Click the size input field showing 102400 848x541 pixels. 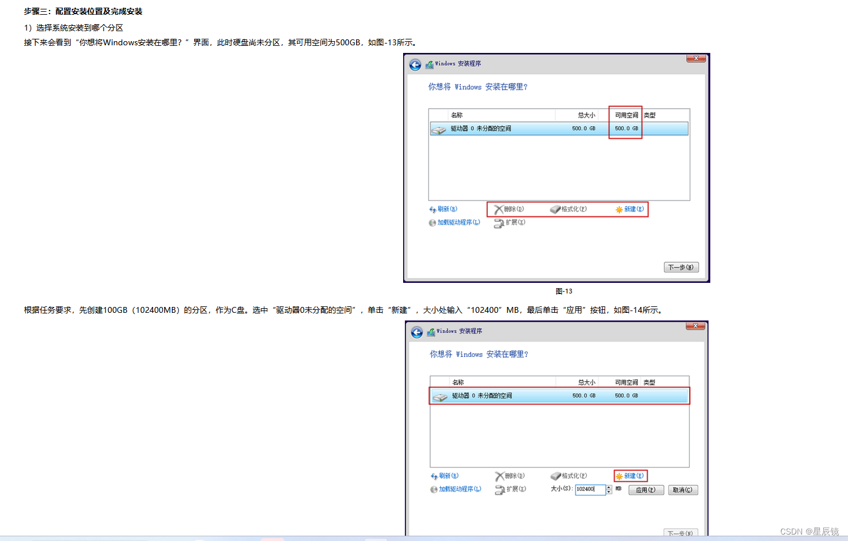tap(590, 489)
